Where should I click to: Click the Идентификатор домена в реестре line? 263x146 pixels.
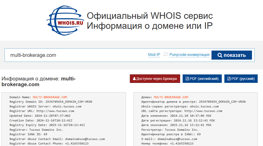coord(193,102)
